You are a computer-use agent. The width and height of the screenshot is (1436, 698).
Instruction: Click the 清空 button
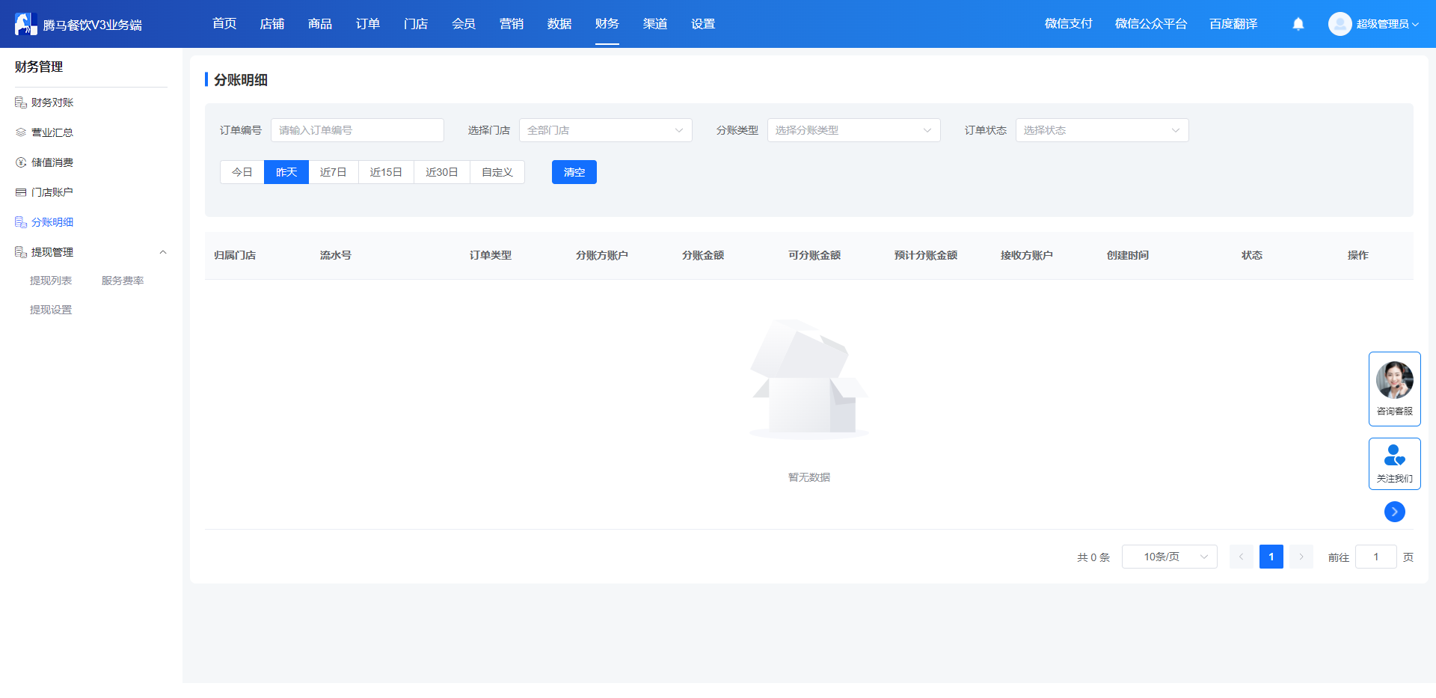(x=574, y=172)
